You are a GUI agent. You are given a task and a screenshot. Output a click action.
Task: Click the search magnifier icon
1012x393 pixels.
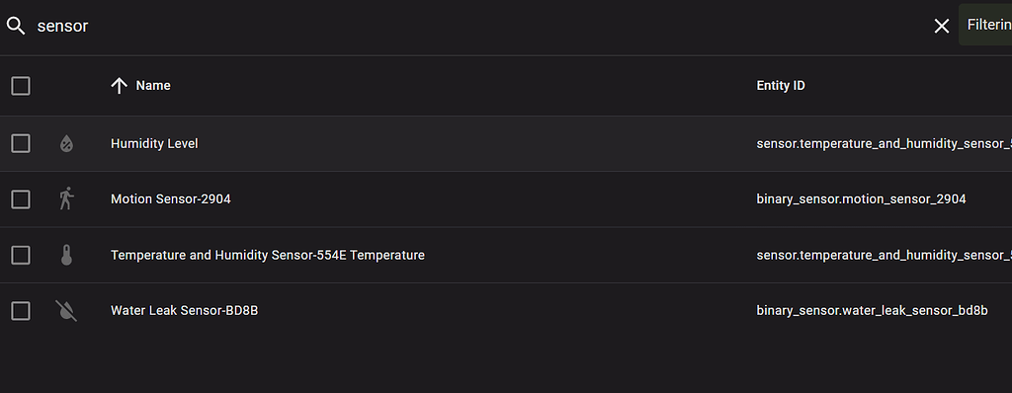[x=16, y=26]
